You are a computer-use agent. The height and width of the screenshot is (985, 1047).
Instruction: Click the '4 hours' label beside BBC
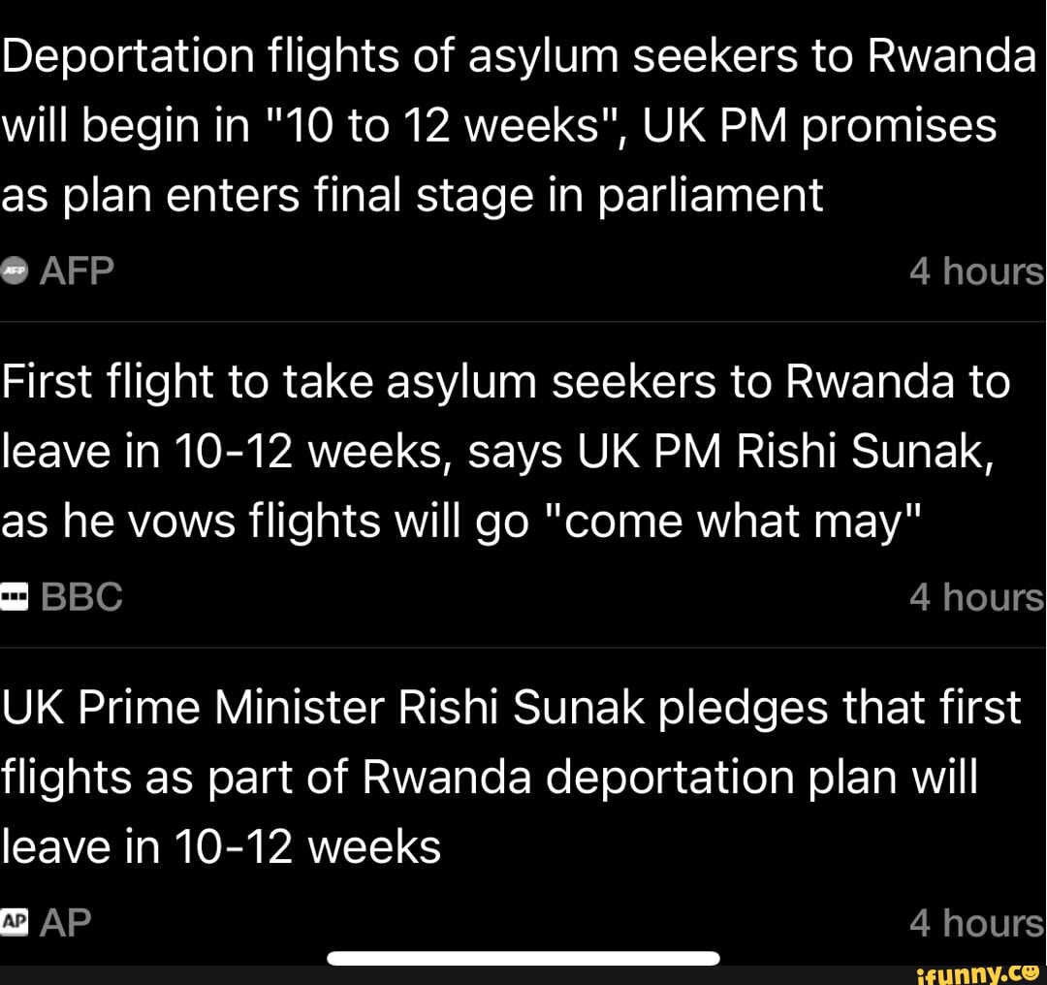pyautogui.click(x=976, y=597)
